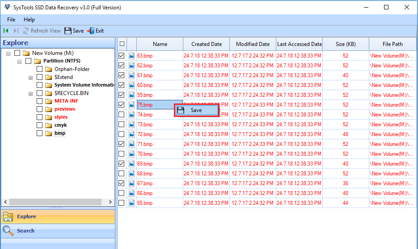Click the folder icon of New Volume (M:)

click(x=26, y=53)
